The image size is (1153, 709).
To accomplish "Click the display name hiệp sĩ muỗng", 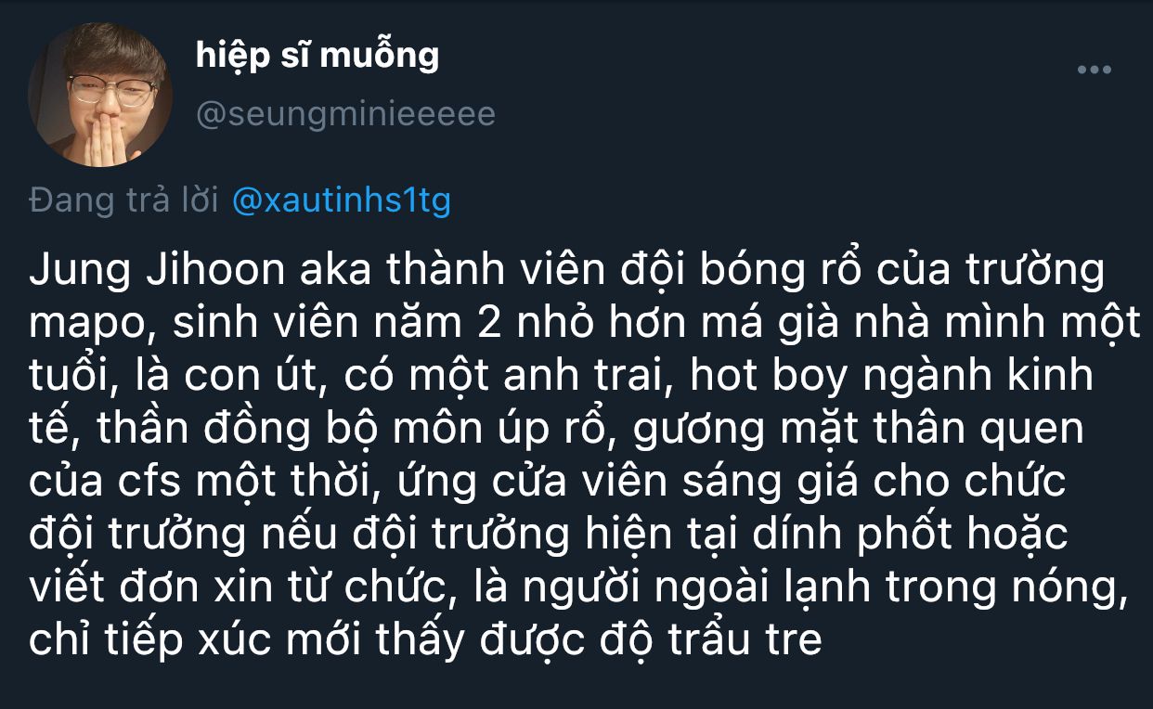I will pos(317,57).
